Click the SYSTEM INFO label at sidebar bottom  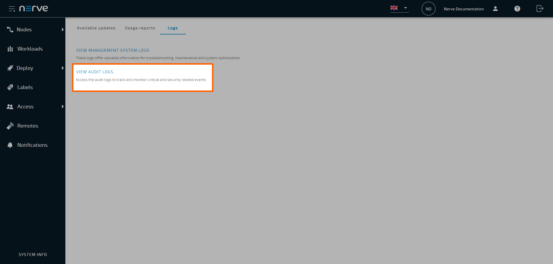pyautogui.click(x=33, y=254)
